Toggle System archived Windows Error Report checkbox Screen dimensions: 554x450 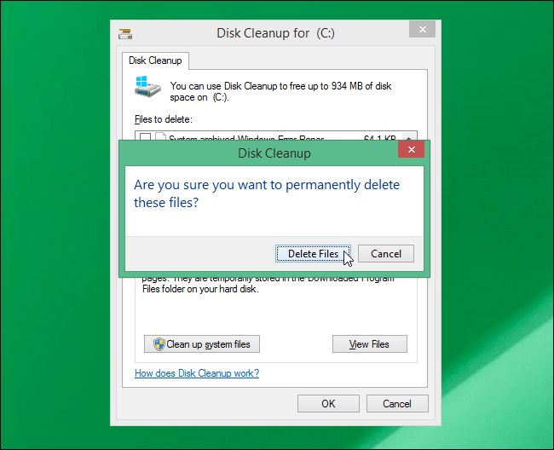pos(145,137)
